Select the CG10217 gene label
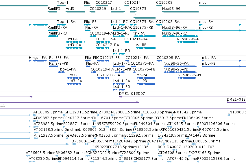246x163 pixels. point(104,3)
